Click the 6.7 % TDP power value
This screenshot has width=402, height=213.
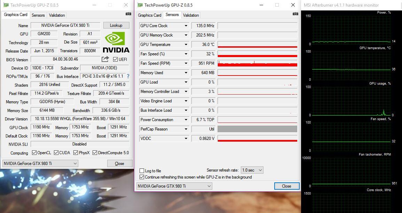point(203,120)
